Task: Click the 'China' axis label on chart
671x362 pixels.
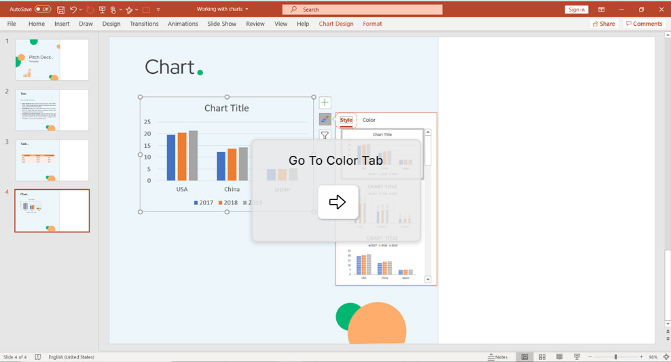Action: pyautogui.click(x=232, y=189)
